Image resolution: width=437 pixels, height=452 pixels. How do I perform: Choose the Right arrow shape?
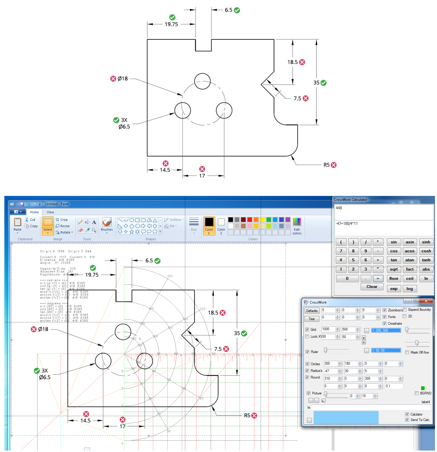click(143, 226)
